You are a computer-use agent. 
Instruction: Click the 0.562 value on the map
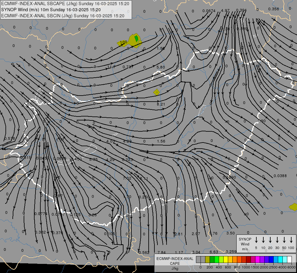pyautogui.click(x=144, y=253)
